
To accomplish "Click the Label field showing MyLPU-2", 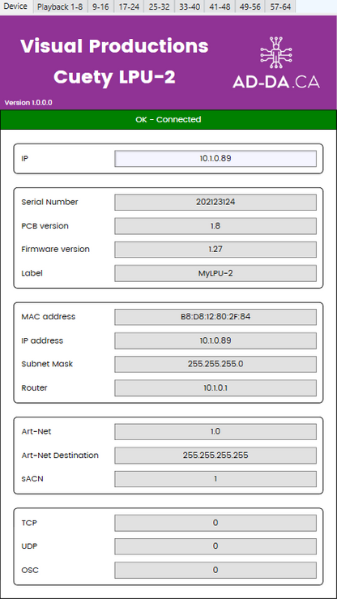I will click(215, 273).
